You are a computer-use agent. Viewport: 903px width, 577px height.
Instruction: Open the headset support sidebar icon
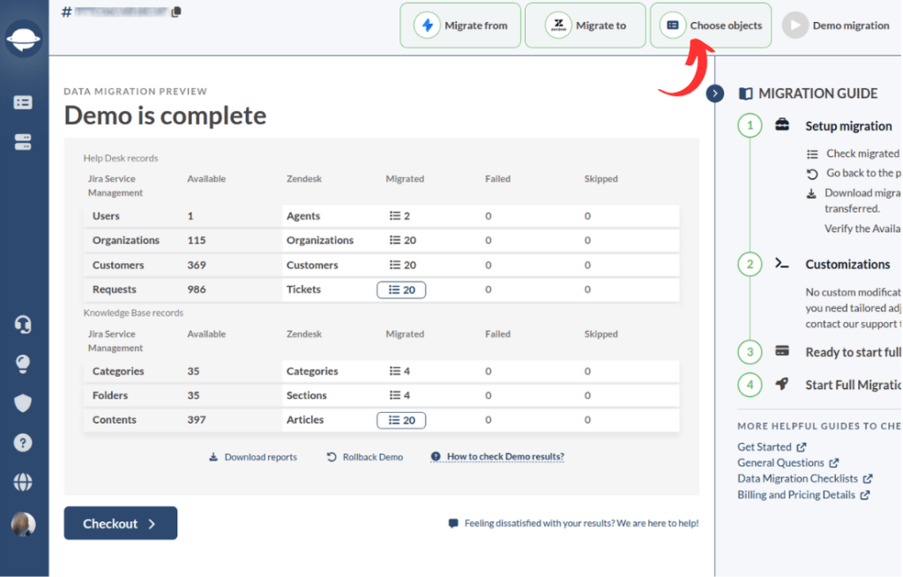click(23, 325)
